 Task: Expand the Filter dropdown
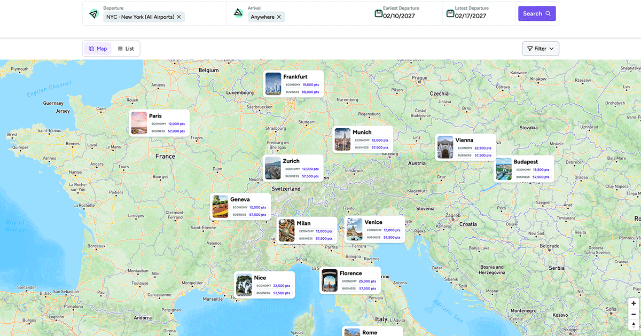(541, 49)
